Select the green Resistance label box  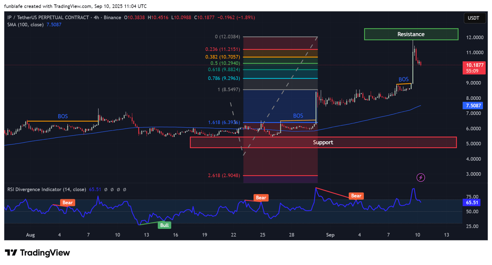click(411, 34)
